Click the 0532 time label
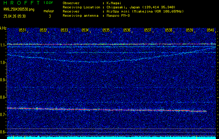 (43, 30)
